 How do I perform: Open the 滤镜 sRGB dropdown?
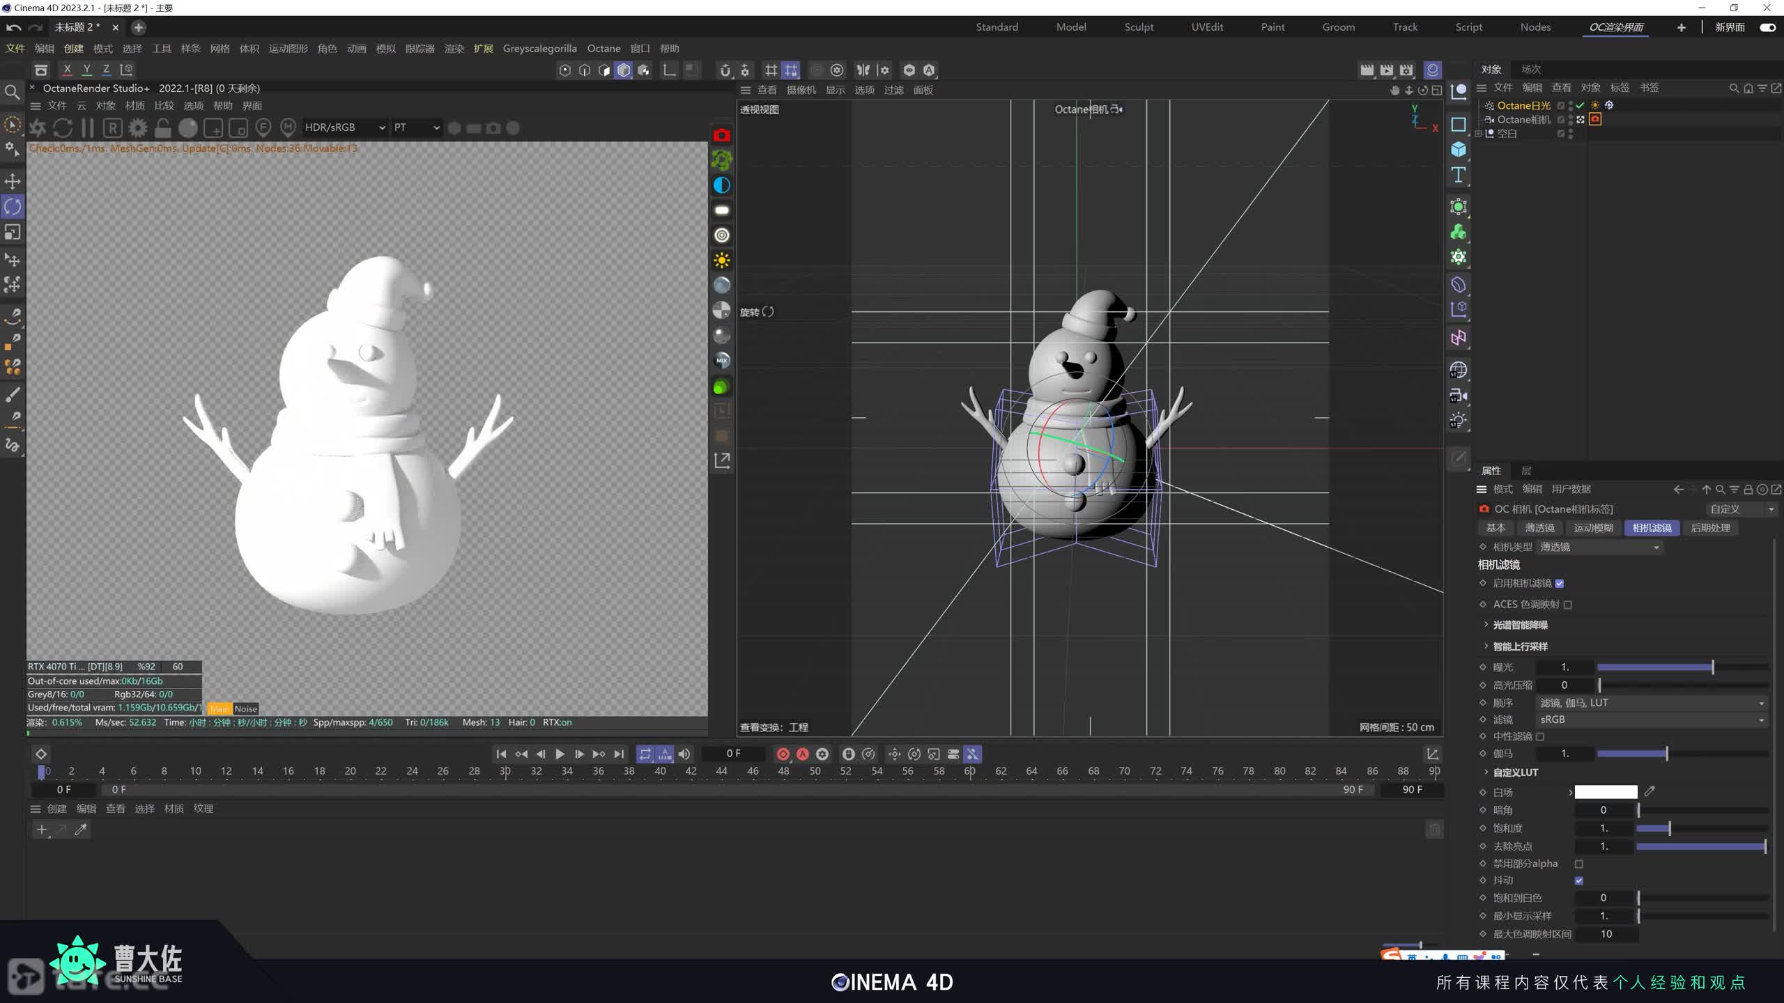point(1651,720)
